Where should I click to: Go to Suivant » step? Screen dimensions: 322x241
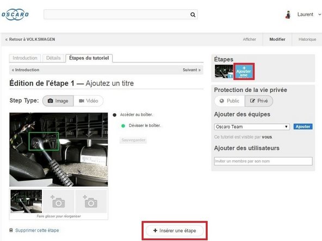(x=191, y=70)
